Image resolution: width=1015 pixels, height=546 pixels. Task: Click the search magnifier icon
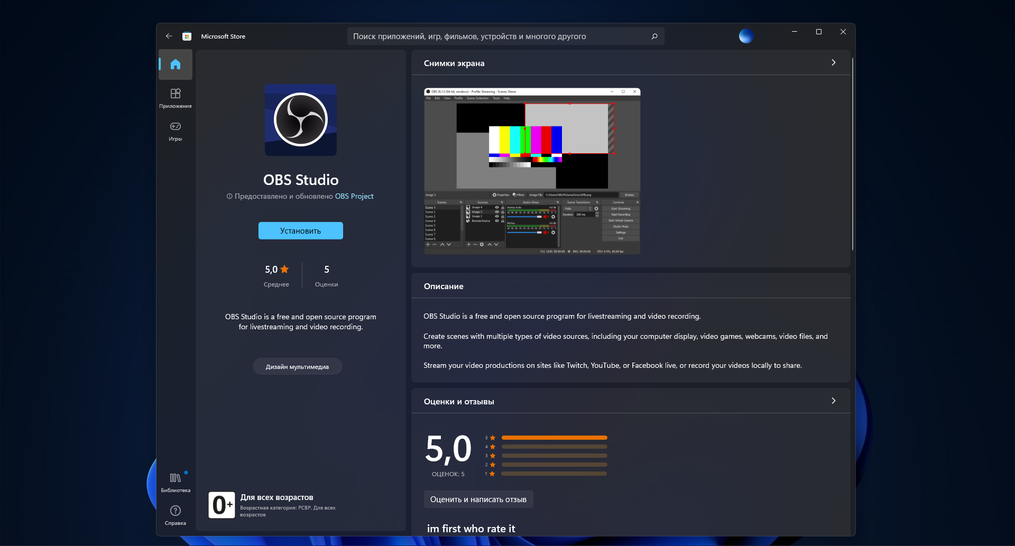point(654,36)
